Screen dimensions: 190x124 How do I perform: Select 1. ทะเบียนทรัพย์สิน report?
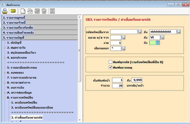[x=25, y=103]
